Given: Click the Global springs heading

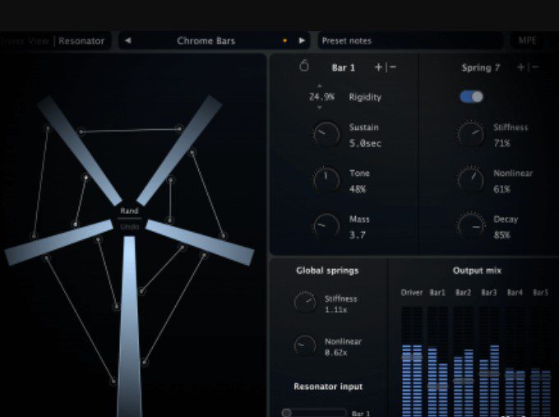Looking at the screenshot, I should coord(327,271).
